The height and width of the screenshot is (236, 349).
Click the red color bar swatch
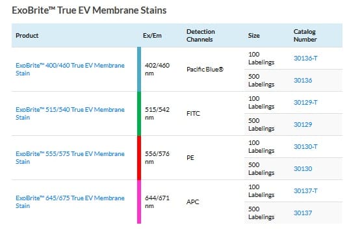(x=139, y=158)
